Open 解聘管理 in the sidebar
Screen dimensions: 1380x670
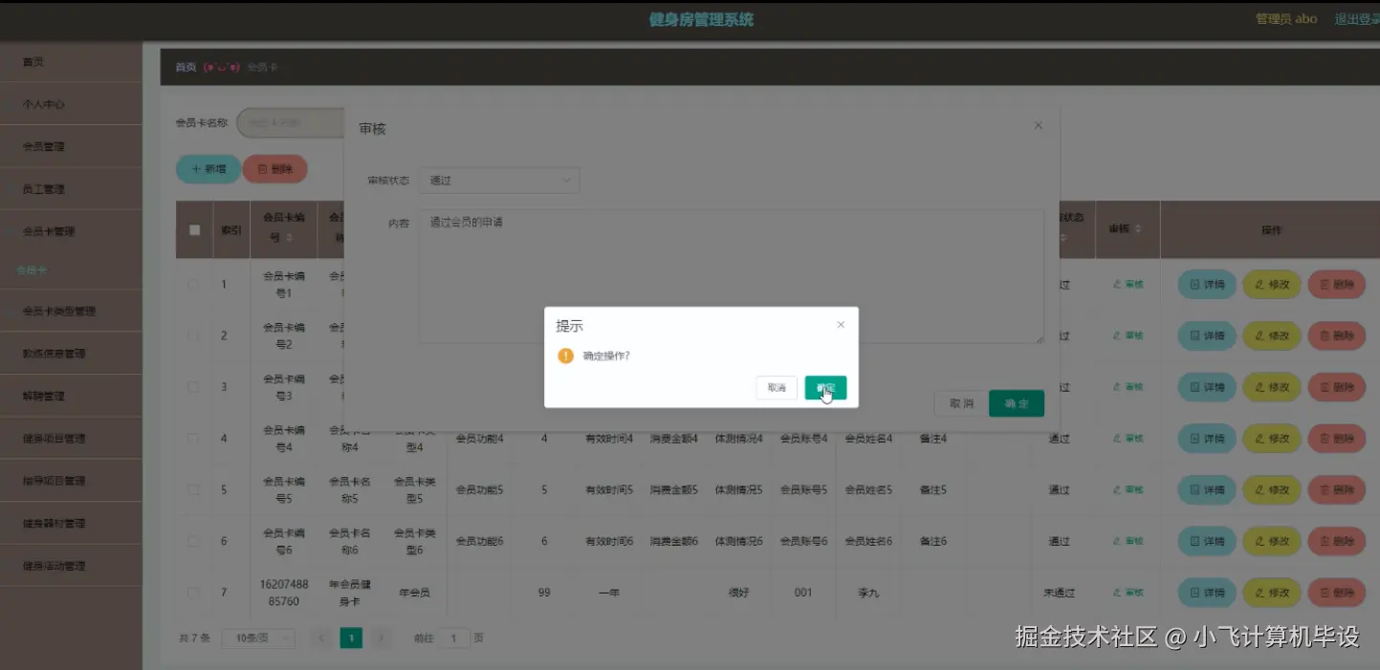[71, 396]
